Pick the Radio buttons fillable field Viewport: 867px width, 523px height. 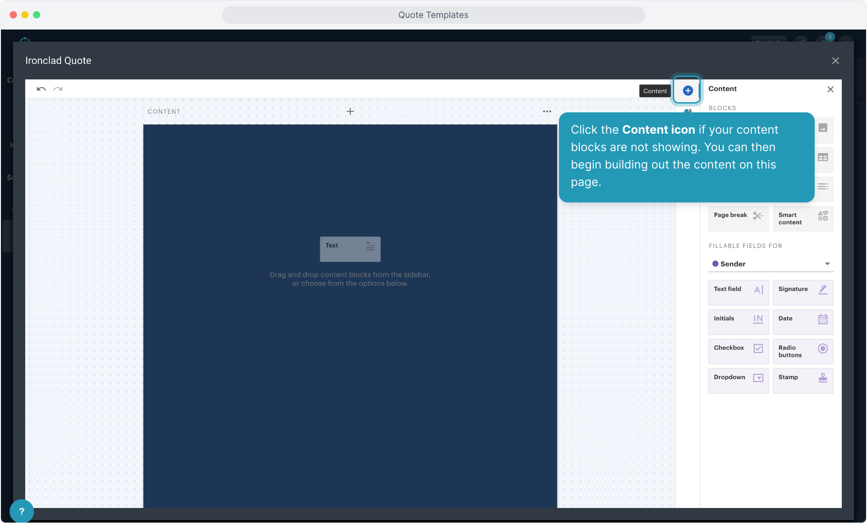(803, 351)
